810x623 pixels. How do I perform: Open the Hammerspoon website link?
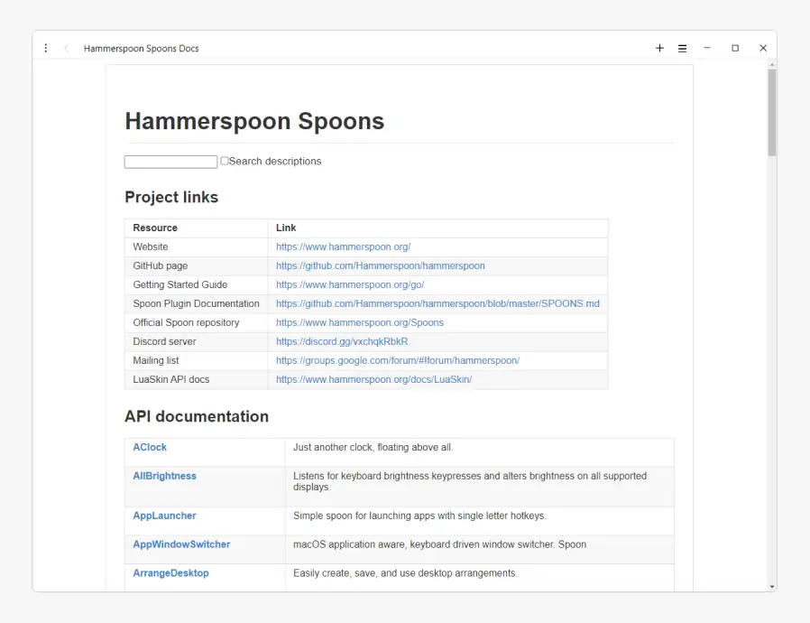(x=343, y=246)
